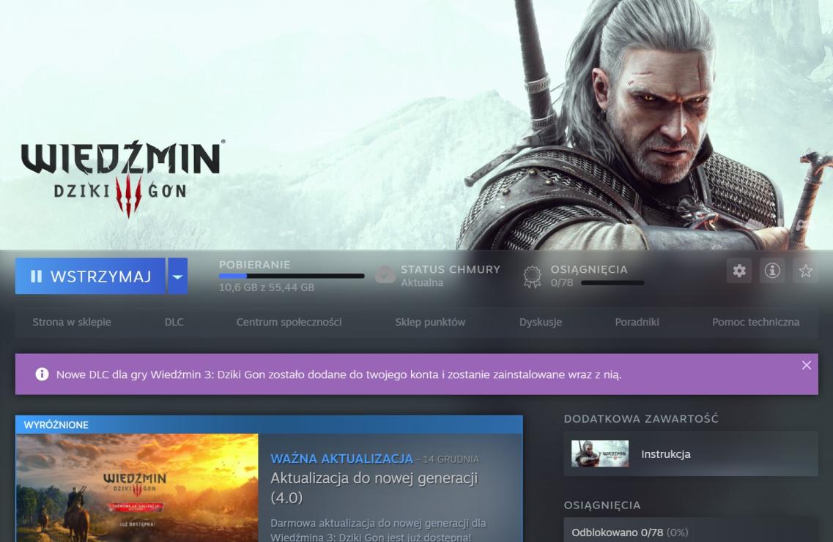Click the download progress bar
The image size is (833, 542).
[x=291, y=276]
